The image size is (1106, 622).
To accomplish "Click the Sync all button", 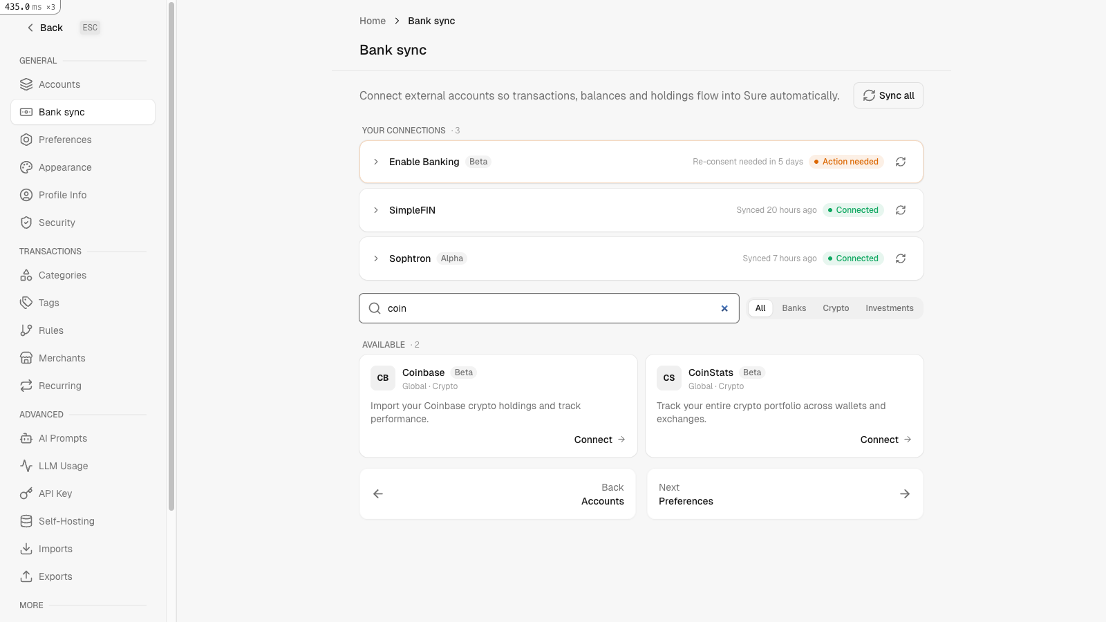I will click(888, 95).
